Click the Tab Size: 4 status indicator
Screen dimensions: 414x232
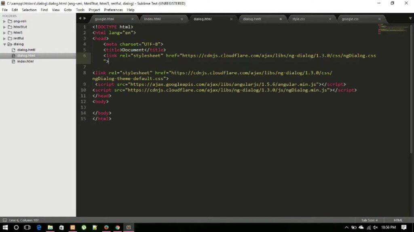click(x=369, y=220)
